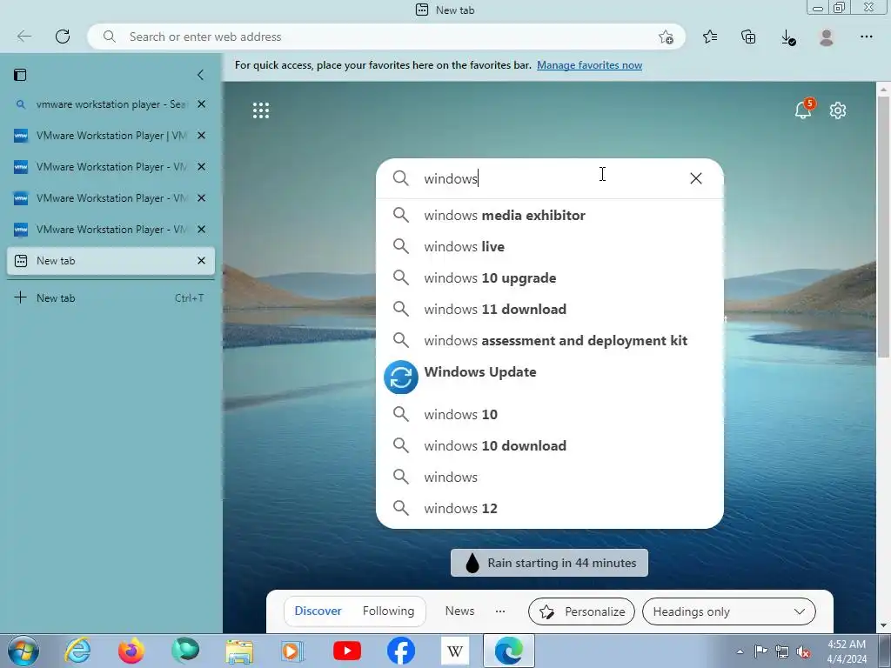This screenshot has height=668, width=891.
Task: Open the Downloads icon in toolbar
Action: (x=787, y=37)
